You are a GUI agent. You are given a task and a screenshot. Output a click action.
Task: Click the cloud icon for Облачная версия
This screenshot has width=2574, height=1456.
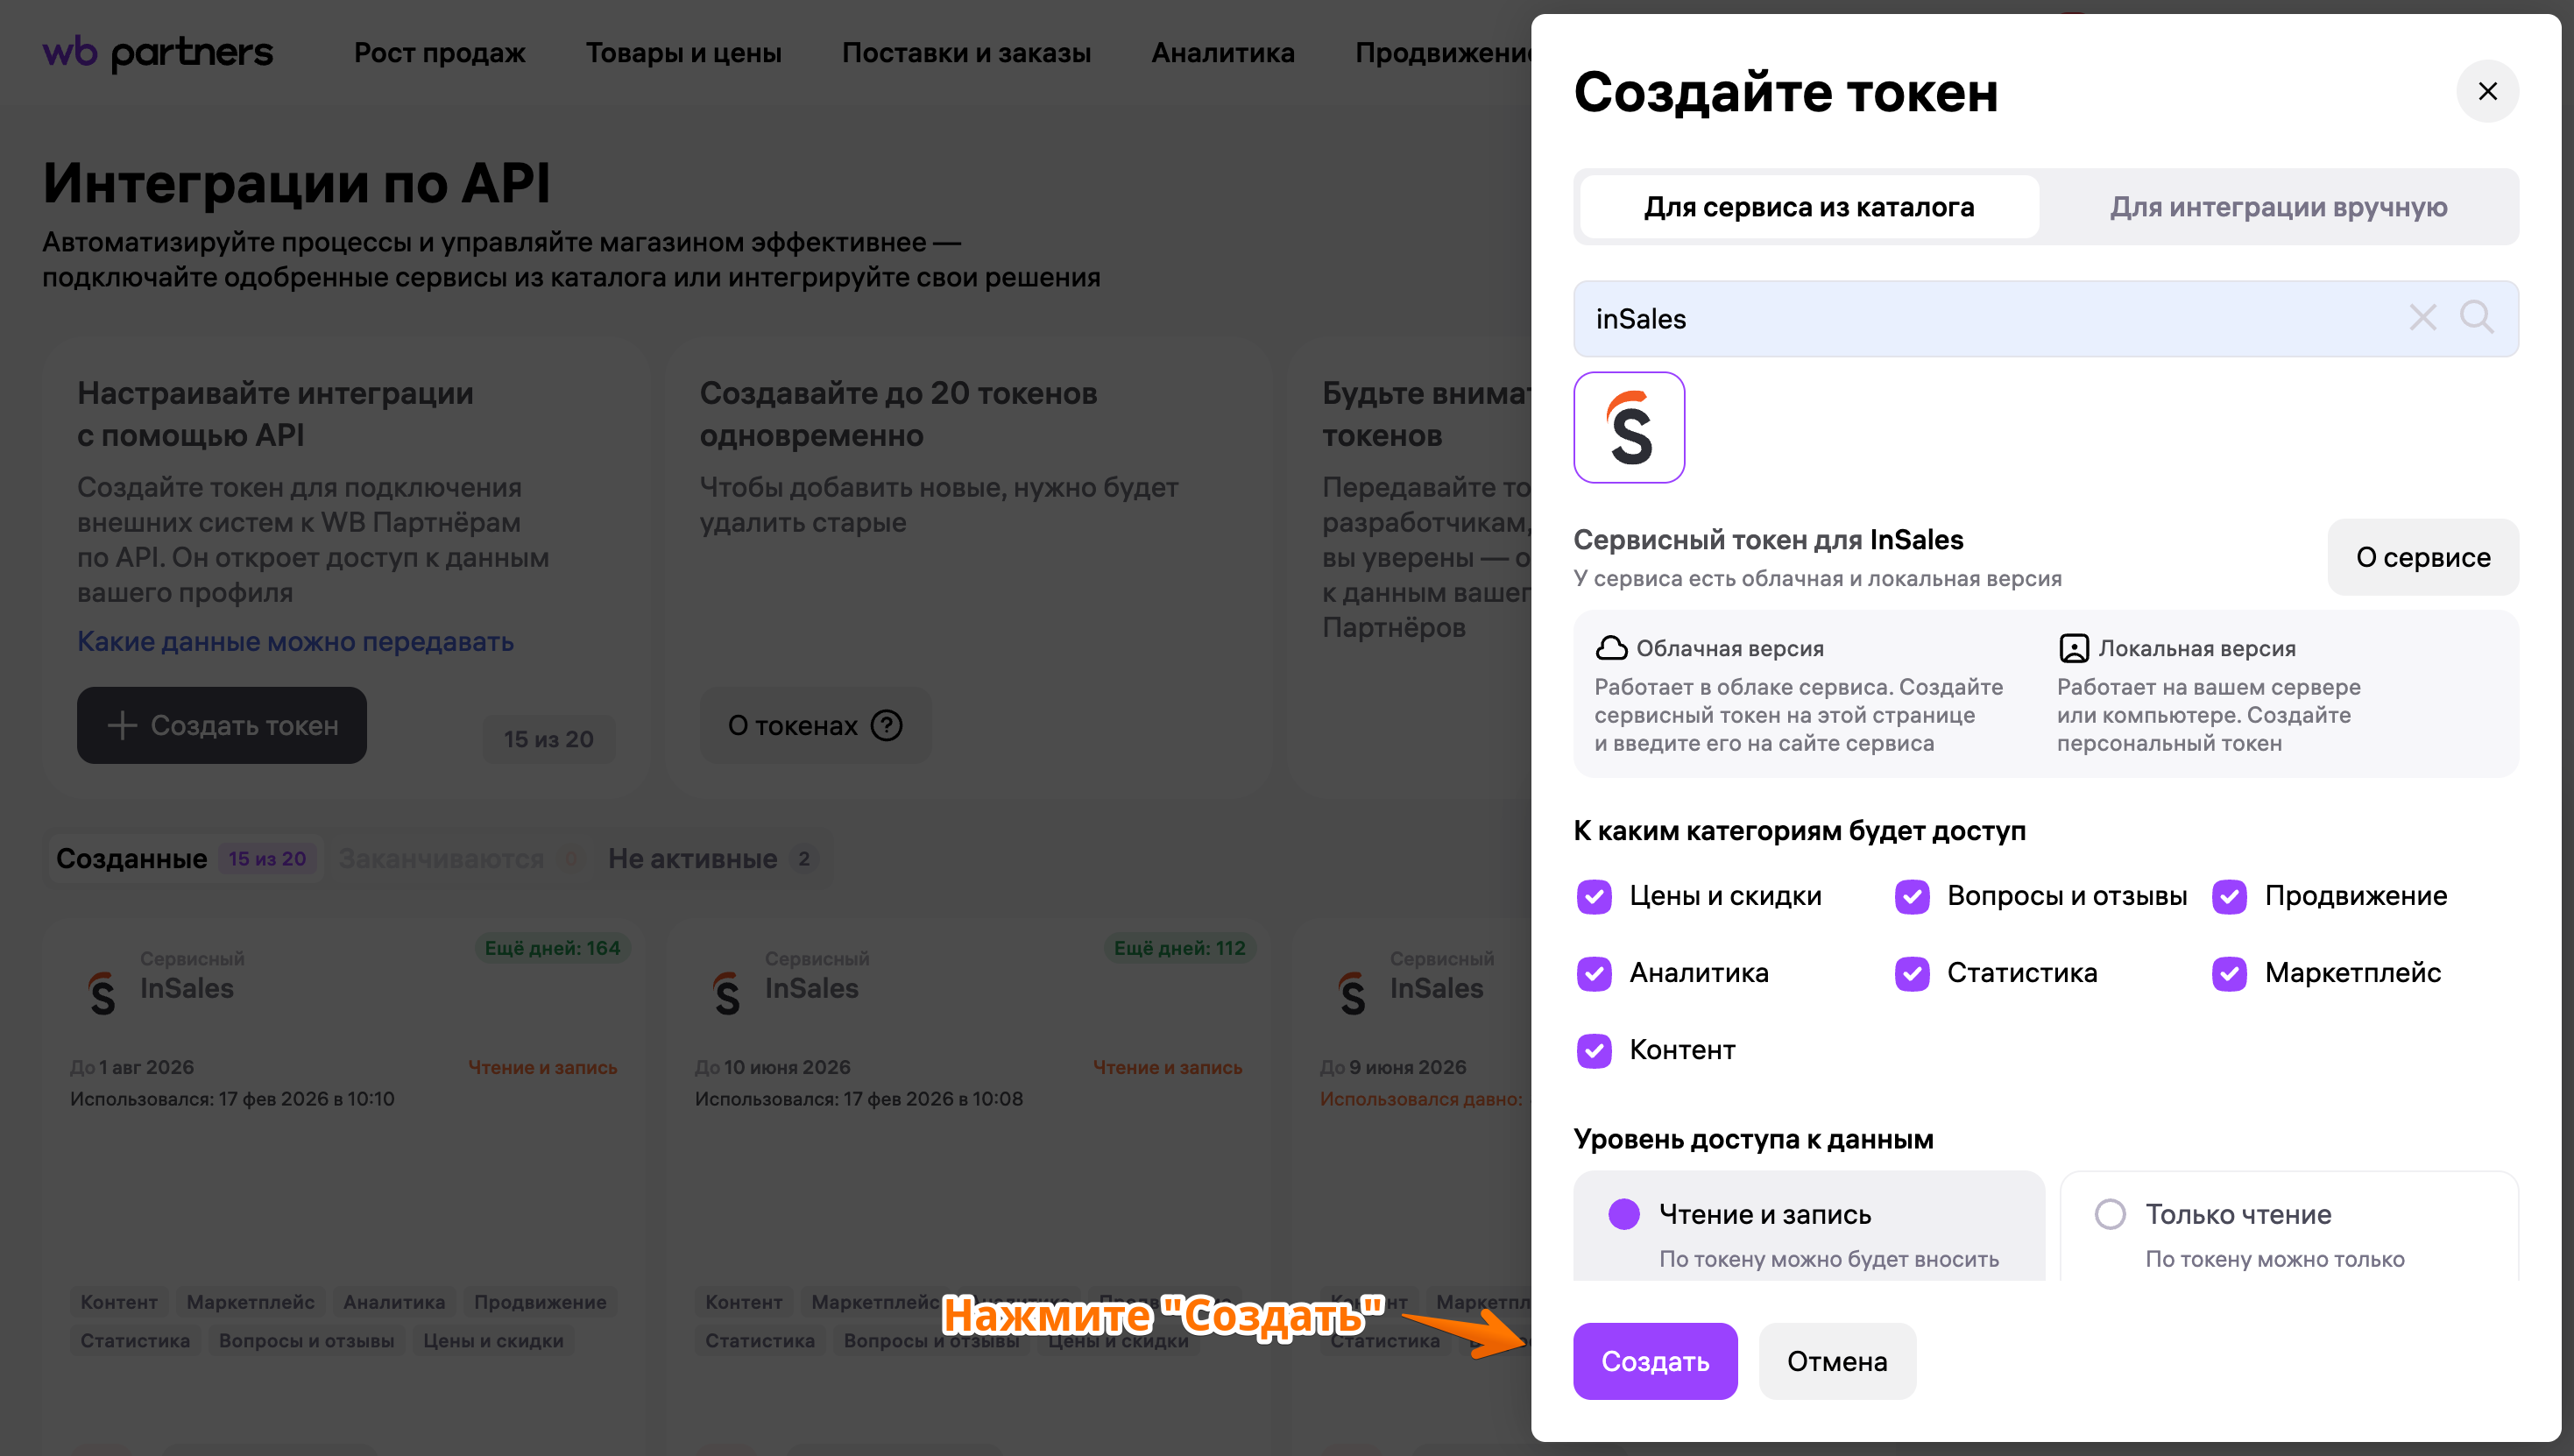1611,648
